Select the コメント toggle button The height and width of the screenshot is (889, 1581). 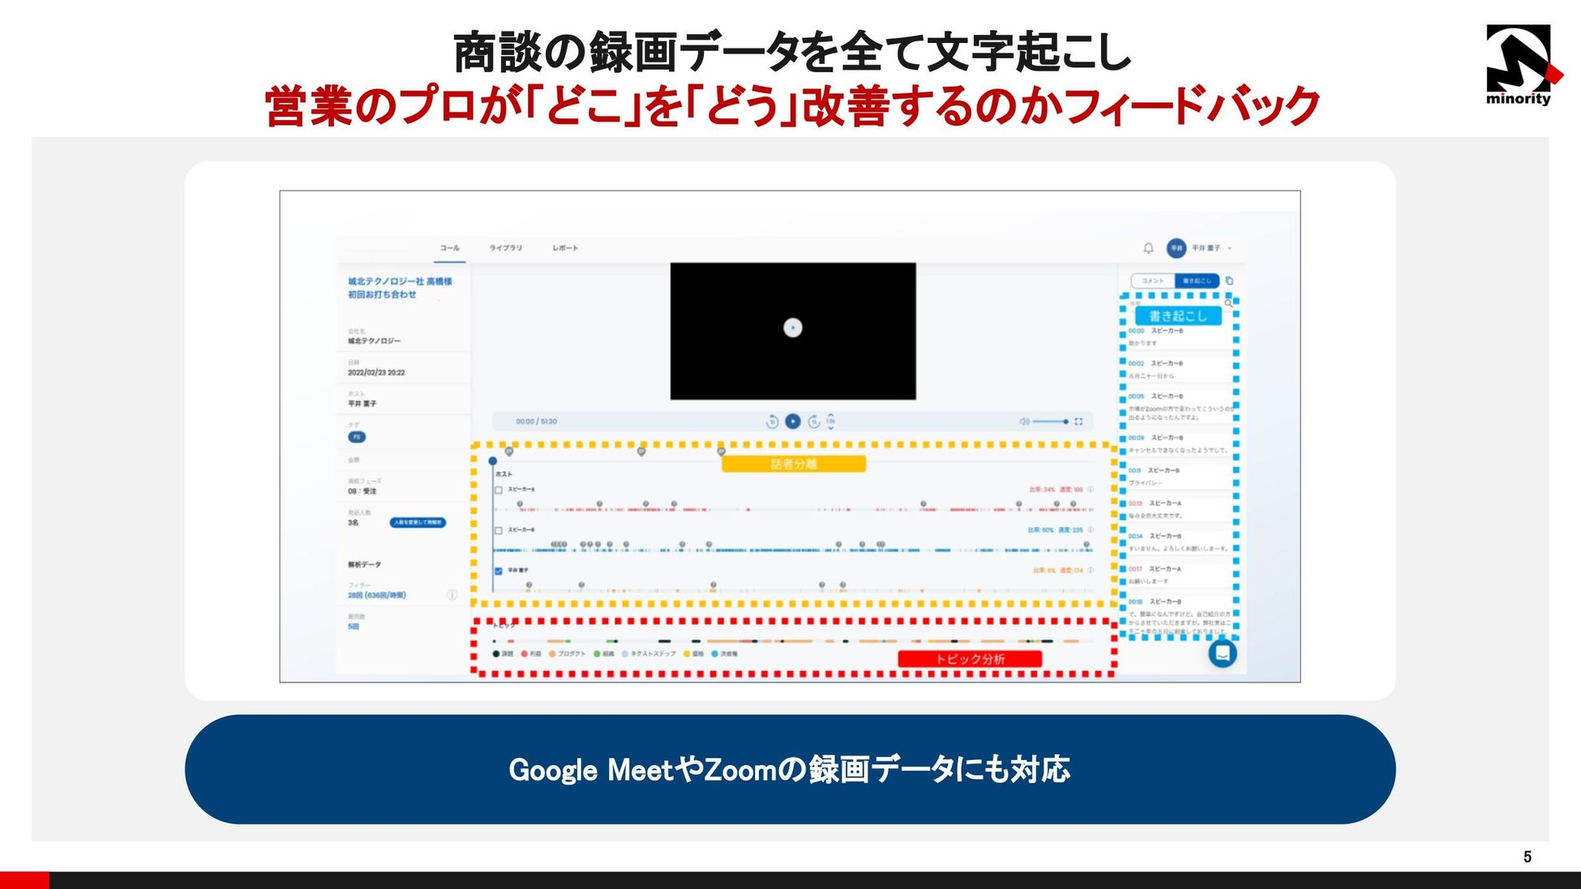(x=1152, y=280)
